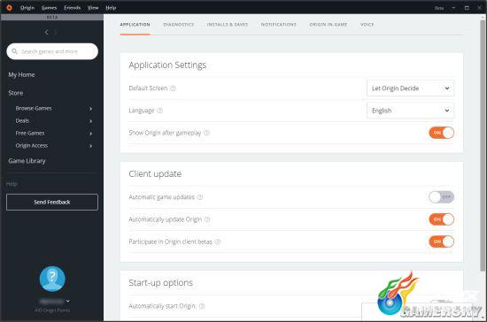Open the Store section

pyautogui.click(x=16, y=93)
